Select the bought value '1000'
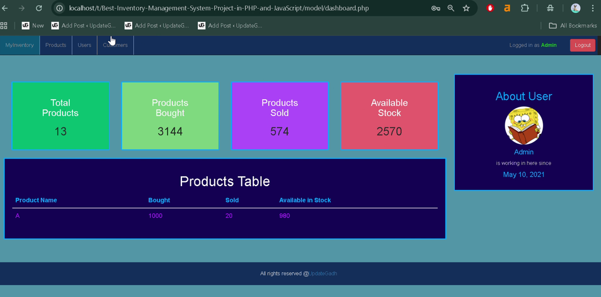 [155, 216]
